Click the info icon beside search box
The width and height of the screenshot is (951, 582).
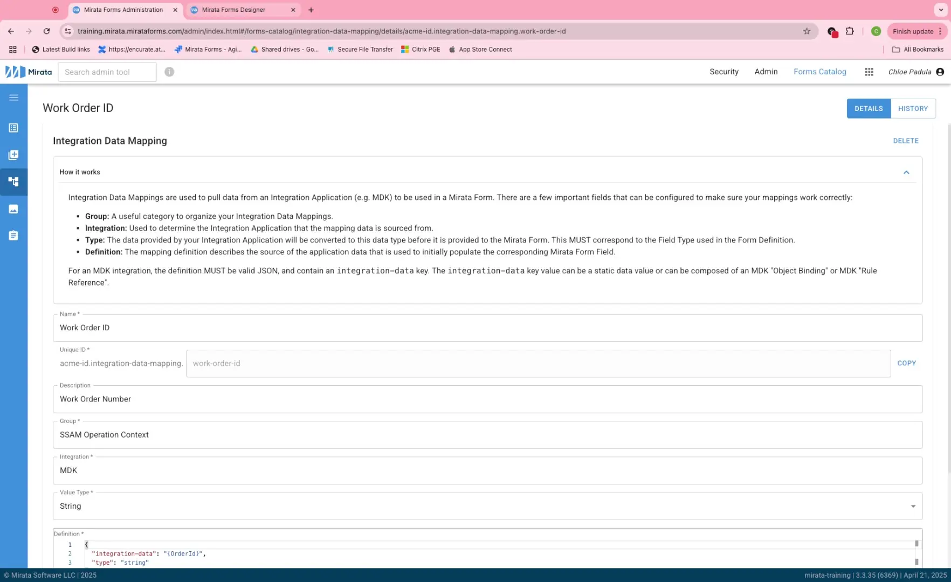(169, 72)
